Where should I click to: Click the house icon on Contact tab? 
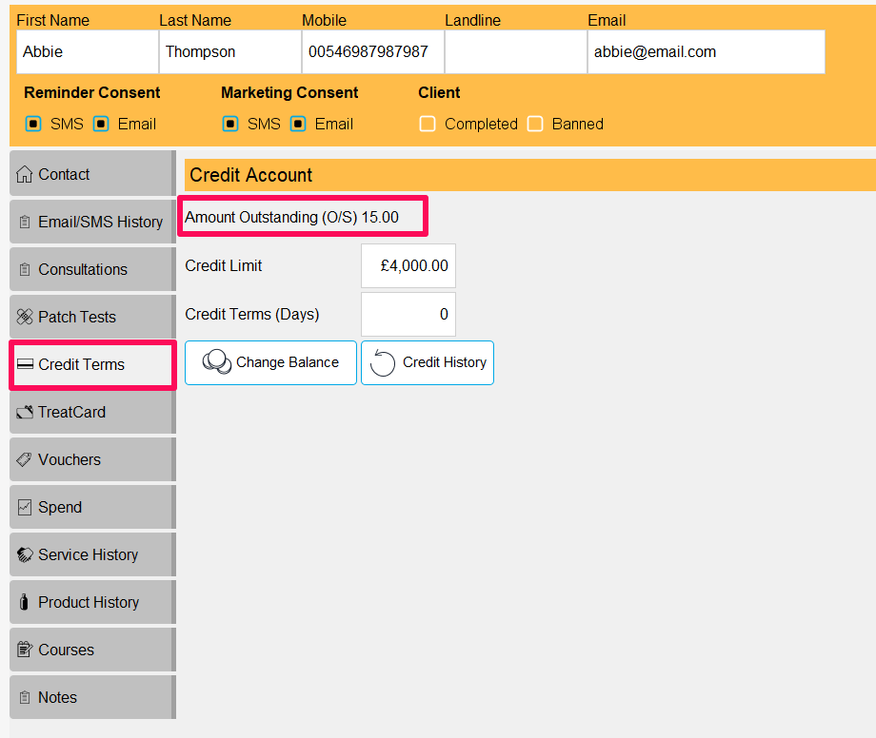click(24, 174)
